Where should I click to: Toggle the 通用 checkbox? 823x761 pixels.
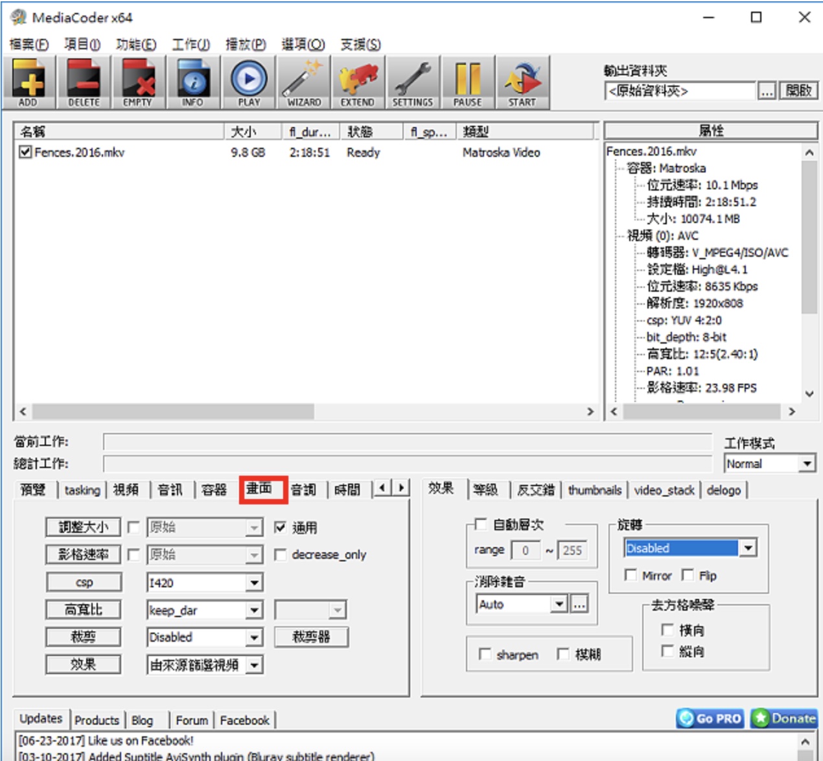click(280, 528)
